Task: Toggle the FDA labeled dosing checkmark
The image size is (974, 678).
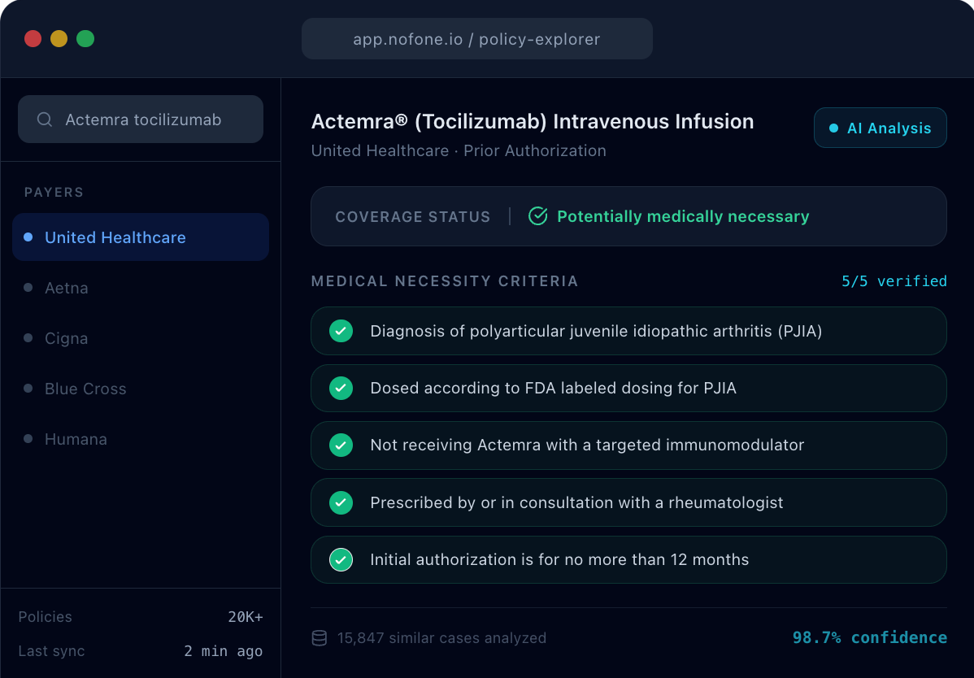Action: [341, 388]
